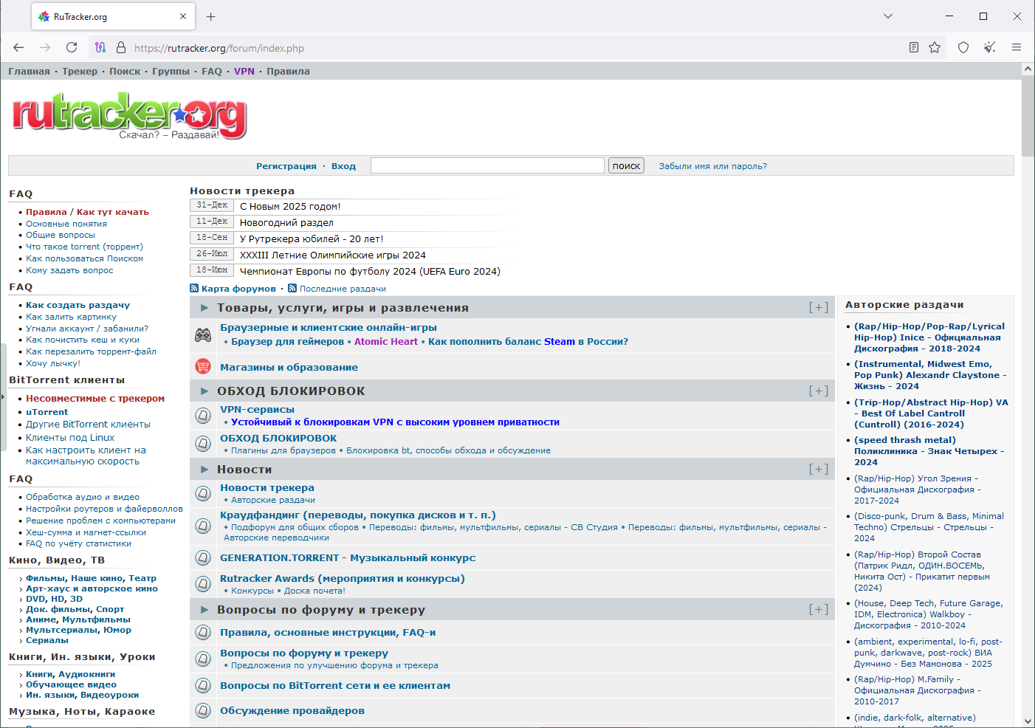Click RSS icon beside Карта форумов

tap(194, 289)
